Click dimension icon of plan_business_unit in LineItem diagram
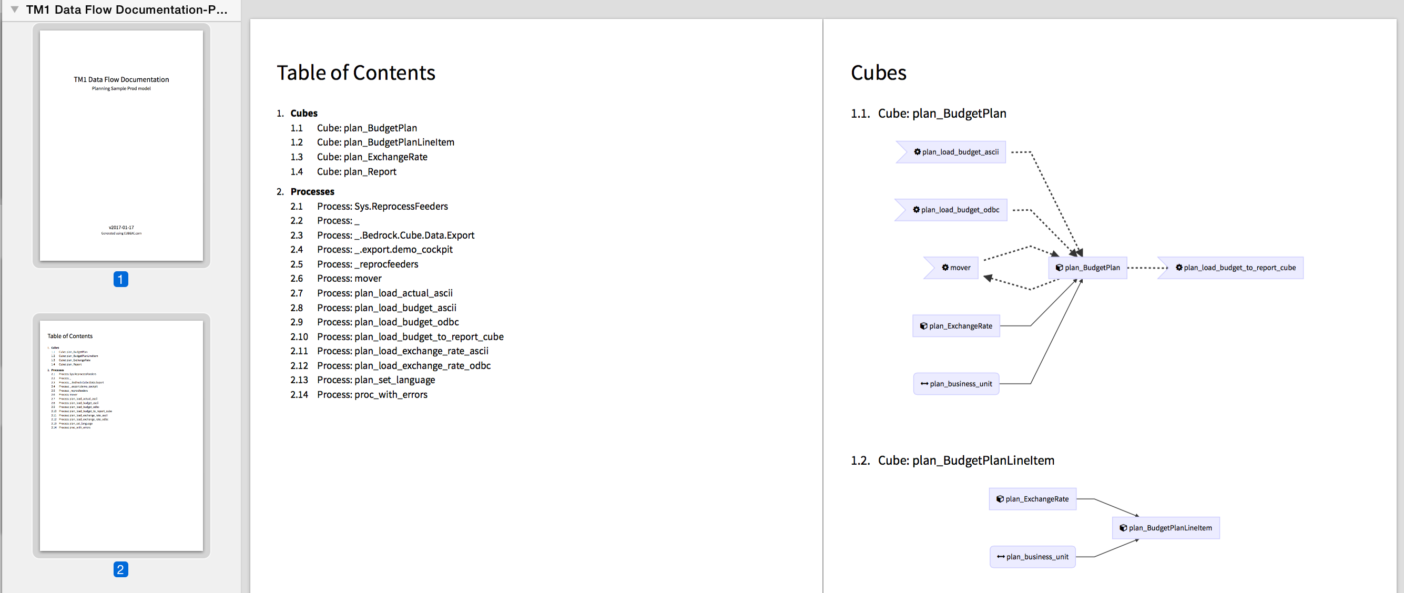The width and height of the screenshot is (1404, 593). click(1001, 557)
